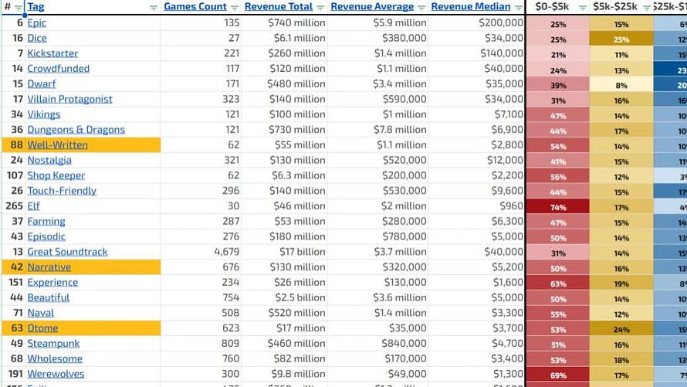Open the Villain Protagonist tag link
This screenshot has width=687, height=387.
pos(69,99)
